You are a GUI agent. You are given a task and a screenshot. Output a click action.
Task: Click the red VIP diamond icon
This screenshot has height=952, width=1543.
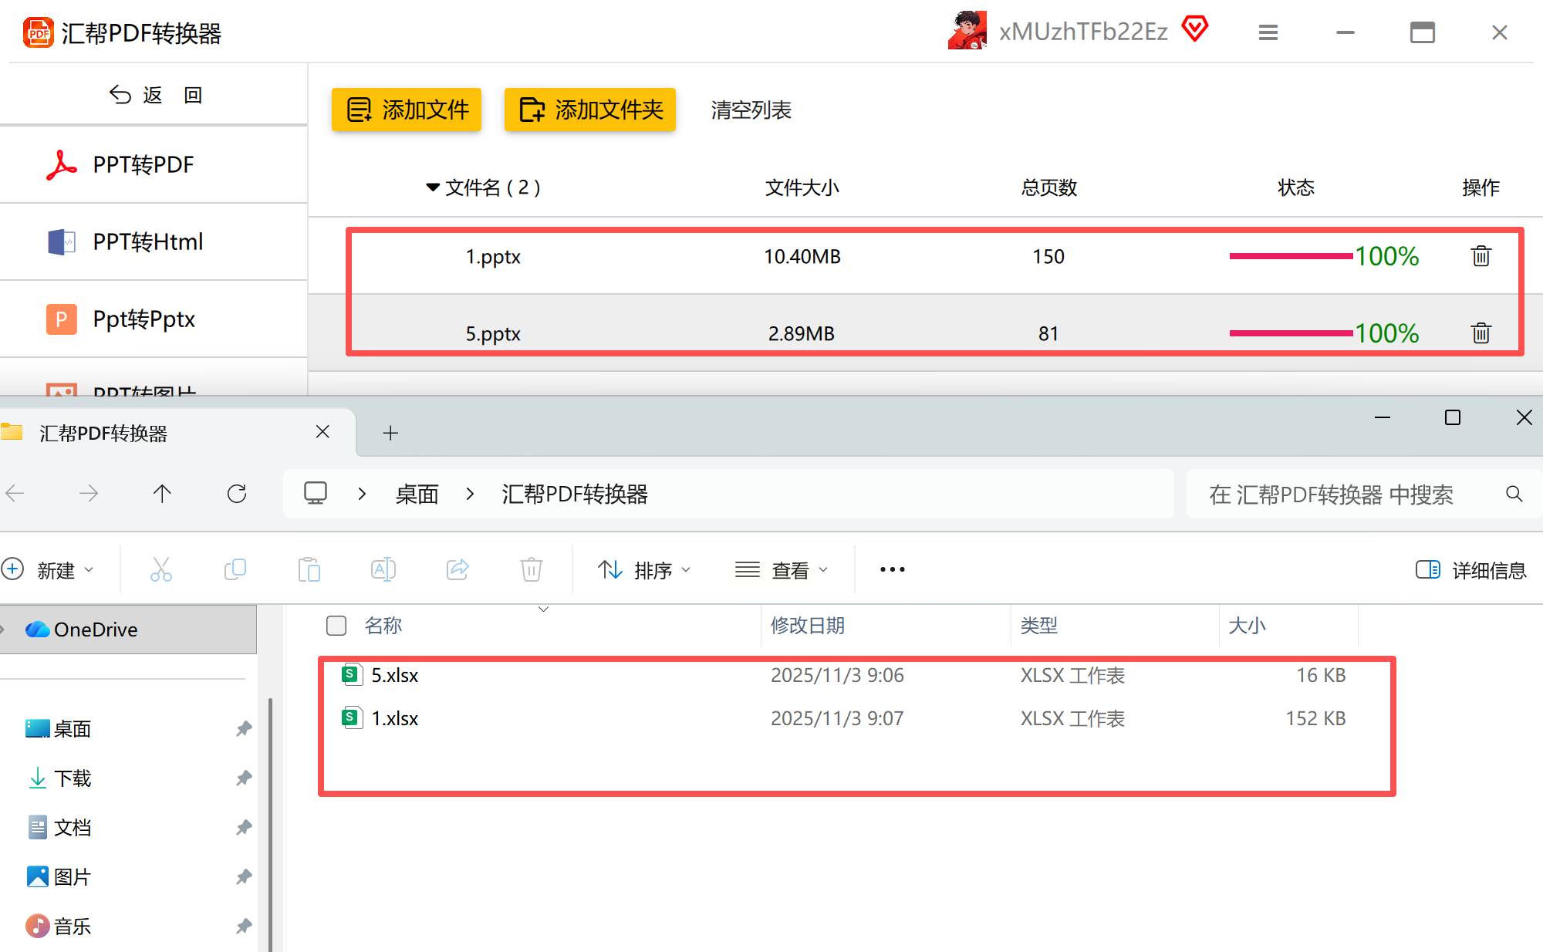tap(1195, 29)
